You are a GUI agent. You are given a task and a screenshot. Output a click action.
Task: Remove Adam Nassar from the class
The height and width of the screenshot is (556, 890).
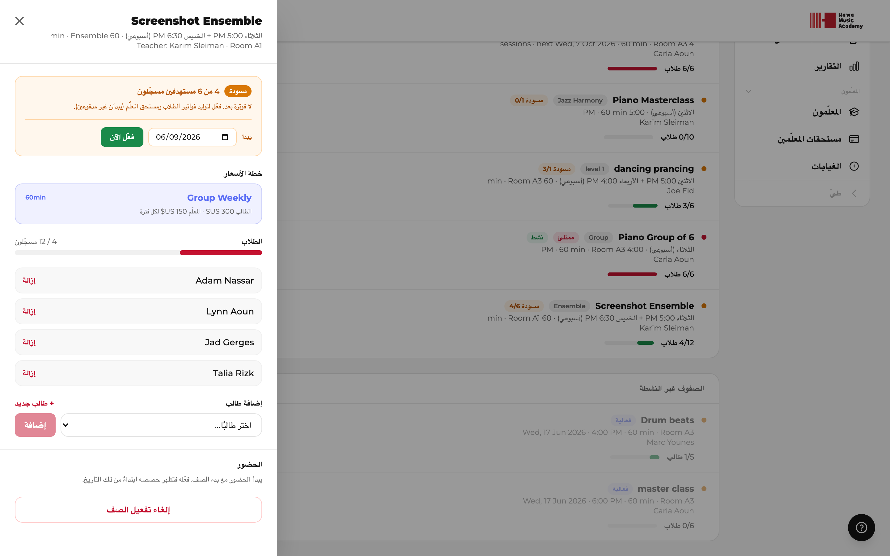(29, 280)
